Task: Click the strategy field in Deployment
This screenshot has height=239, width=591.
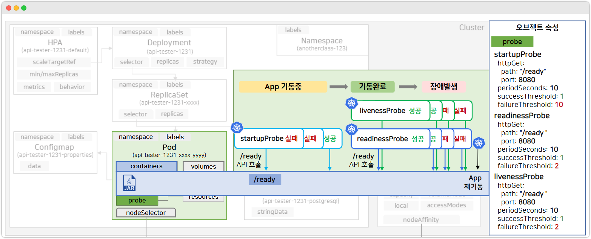Action: click(205, 62)
